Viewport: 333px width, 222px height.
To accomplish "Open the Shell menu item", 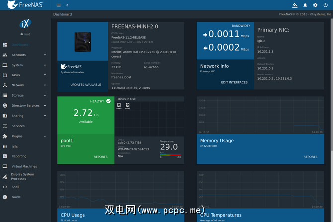I will click(x=15, y=187).
